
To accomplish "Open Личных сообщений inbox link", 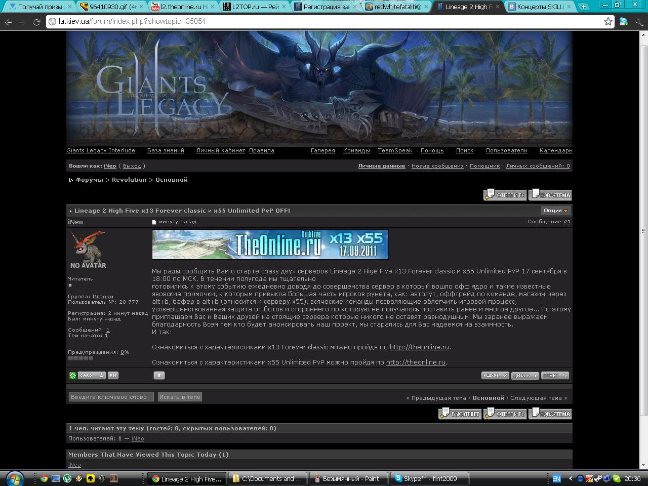I will point(538,166).
